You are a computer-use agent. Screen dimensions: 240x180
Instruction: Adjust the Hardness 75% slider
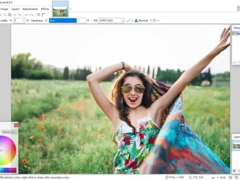[x=67, y=21]
